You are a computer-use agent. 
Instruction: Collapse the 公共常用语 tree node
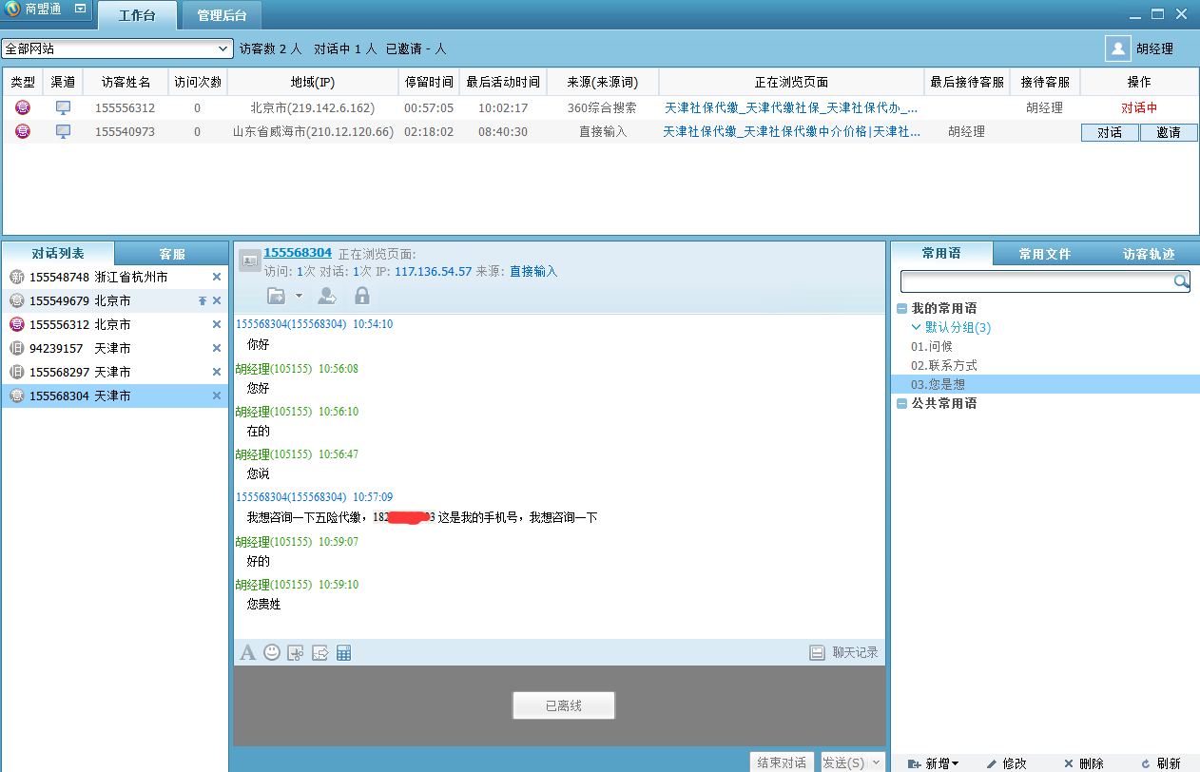(x=901, y=403)
